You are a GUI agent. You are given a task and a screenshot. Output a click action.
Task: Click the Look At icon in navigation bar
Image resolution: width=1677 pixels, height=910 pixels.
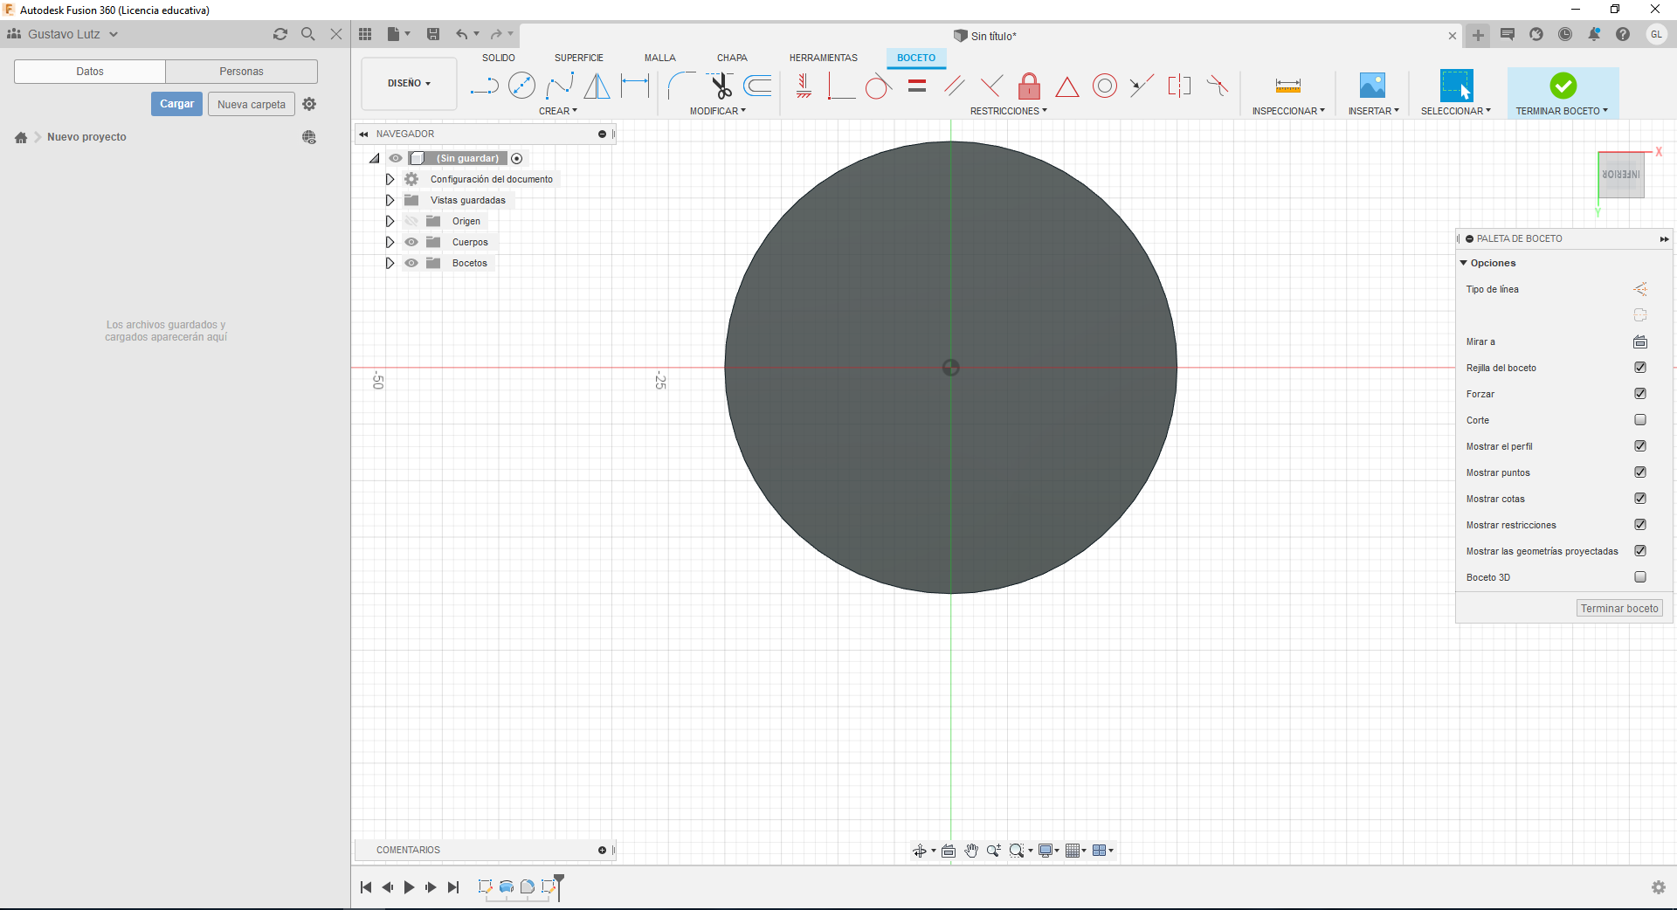[949, 851]
